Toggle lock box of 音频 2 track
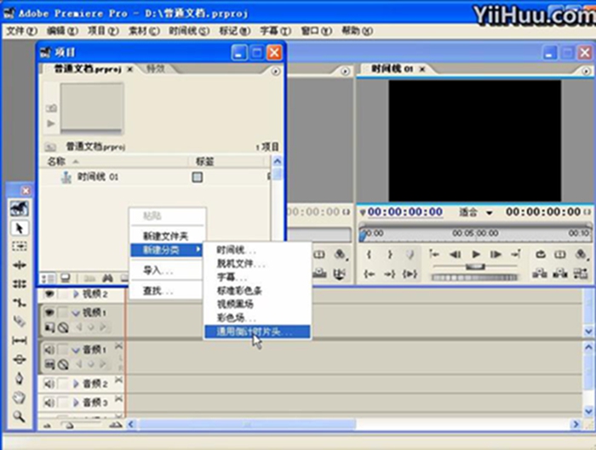Viewport: 596px width, 450px height. pyautogui.click(x=63, y=384)
